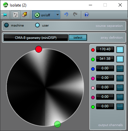Screen dimensions: 128x131
Task: Select the machine radio button
Action: [x=6, y=25]
